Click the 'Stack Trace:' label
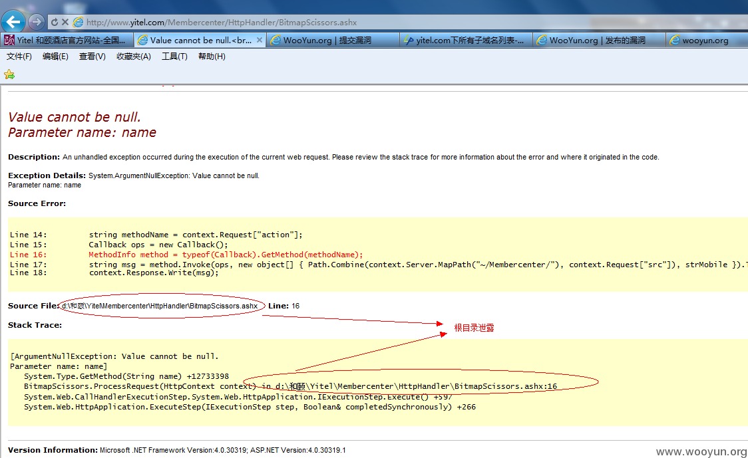This screenshot has height=458, width=748. [35, 325]
